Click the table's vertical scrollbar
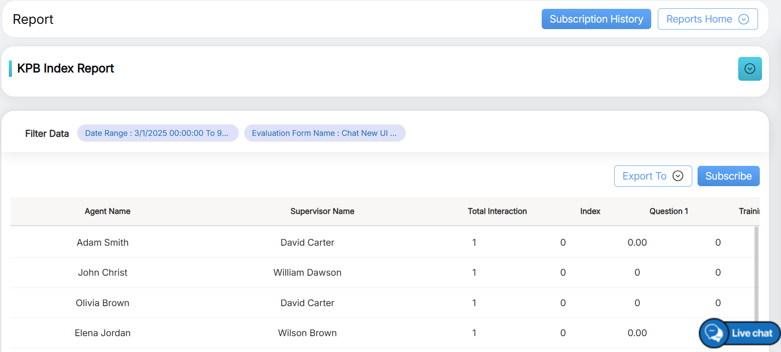The image size is (781, 352). [x=756, y=273]
